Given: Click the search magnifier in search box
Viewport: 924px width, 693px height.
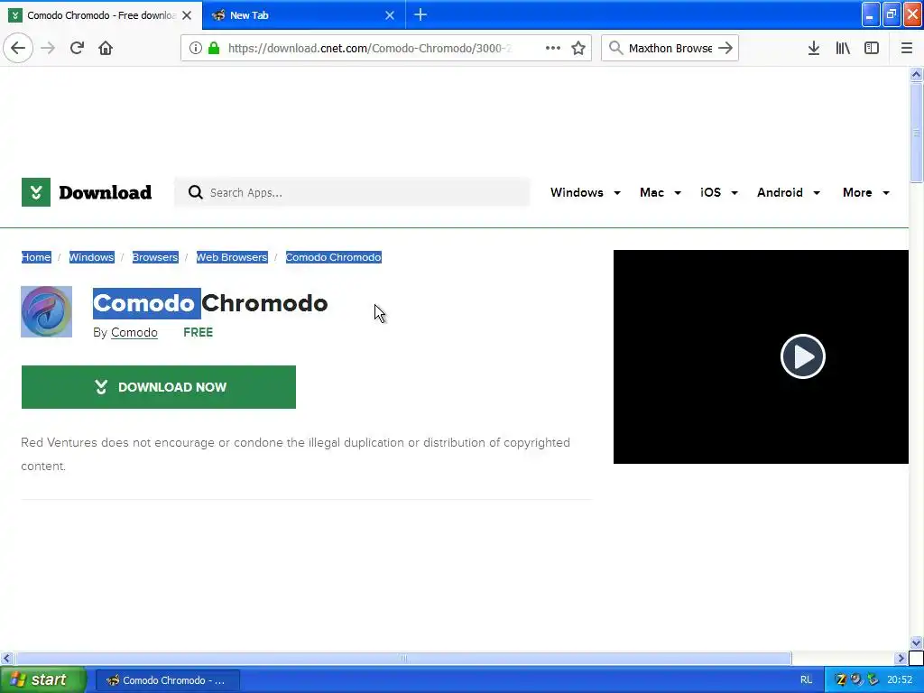Looking at the screenshot, I should click(615, 48).
